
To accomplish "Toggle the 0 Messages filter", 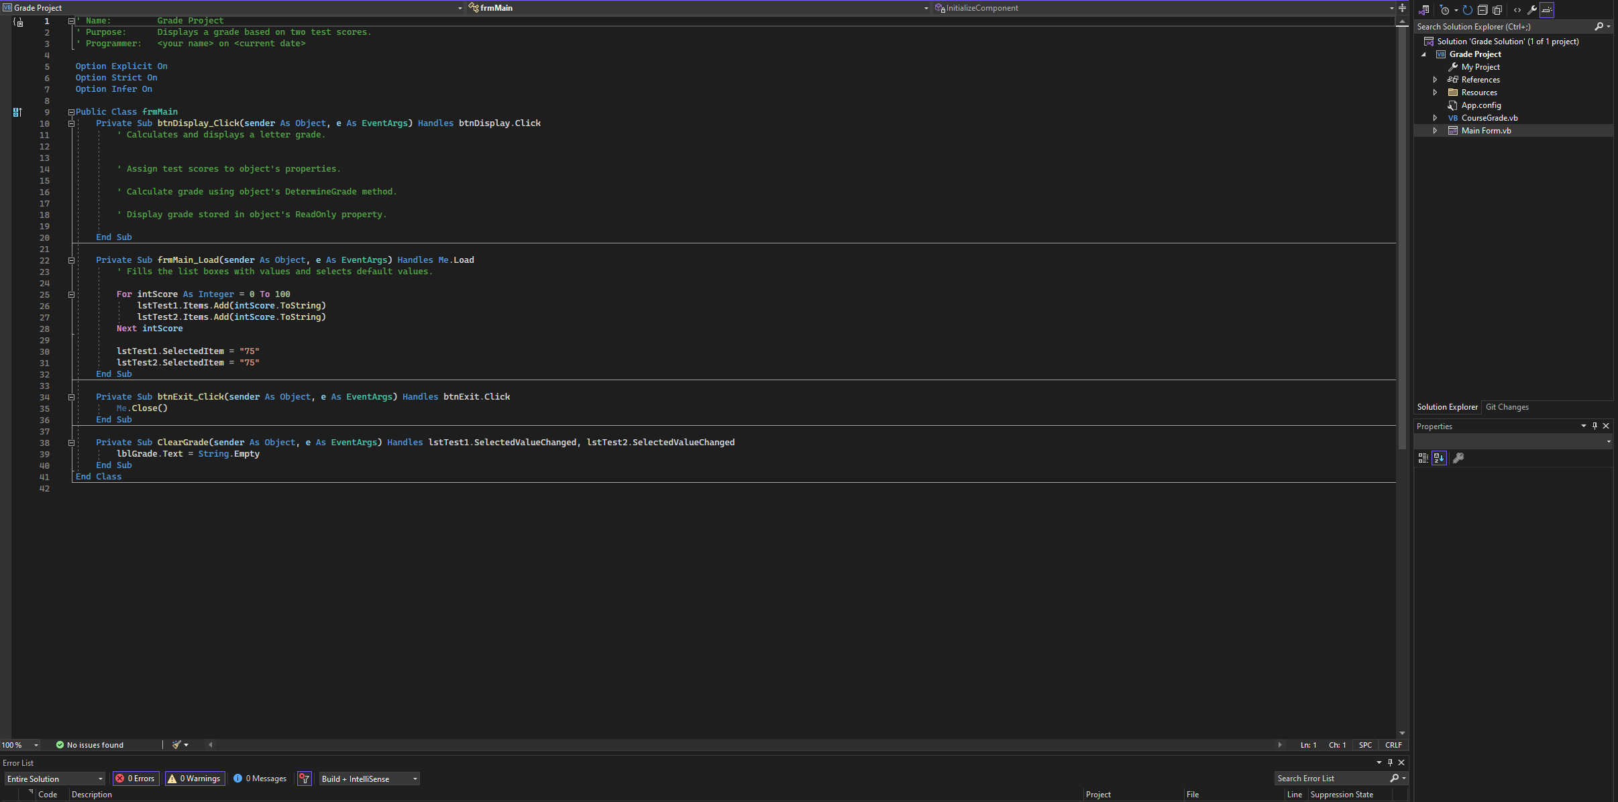I will pyautogui.click(x=260, y=779).
